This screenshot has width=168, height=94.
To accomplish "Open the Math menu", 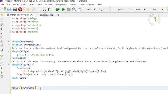I will coord(40,5).
